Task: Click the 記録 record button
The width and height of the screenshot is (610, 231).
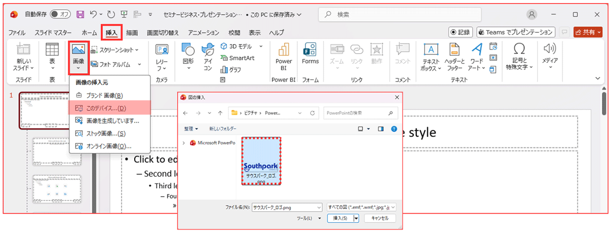Action: [461, 32]
